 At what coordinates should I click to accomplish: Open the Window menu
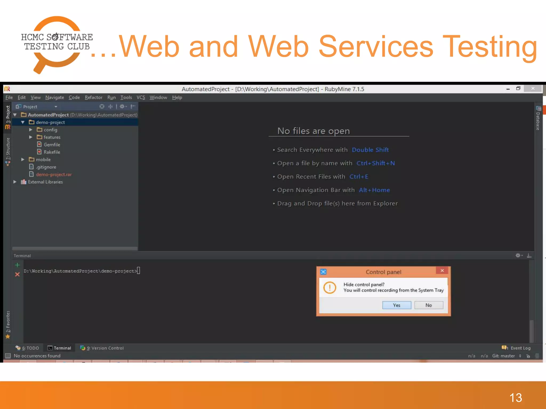click(158, 97)
